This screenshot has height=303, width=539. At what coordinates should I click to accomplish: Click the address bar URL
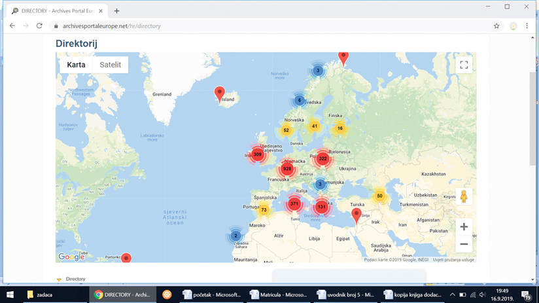click(111, 26)
